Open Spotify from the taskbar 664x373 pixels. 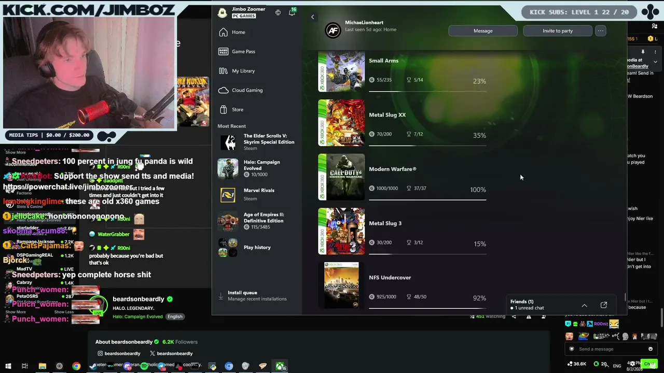point(144,366)
